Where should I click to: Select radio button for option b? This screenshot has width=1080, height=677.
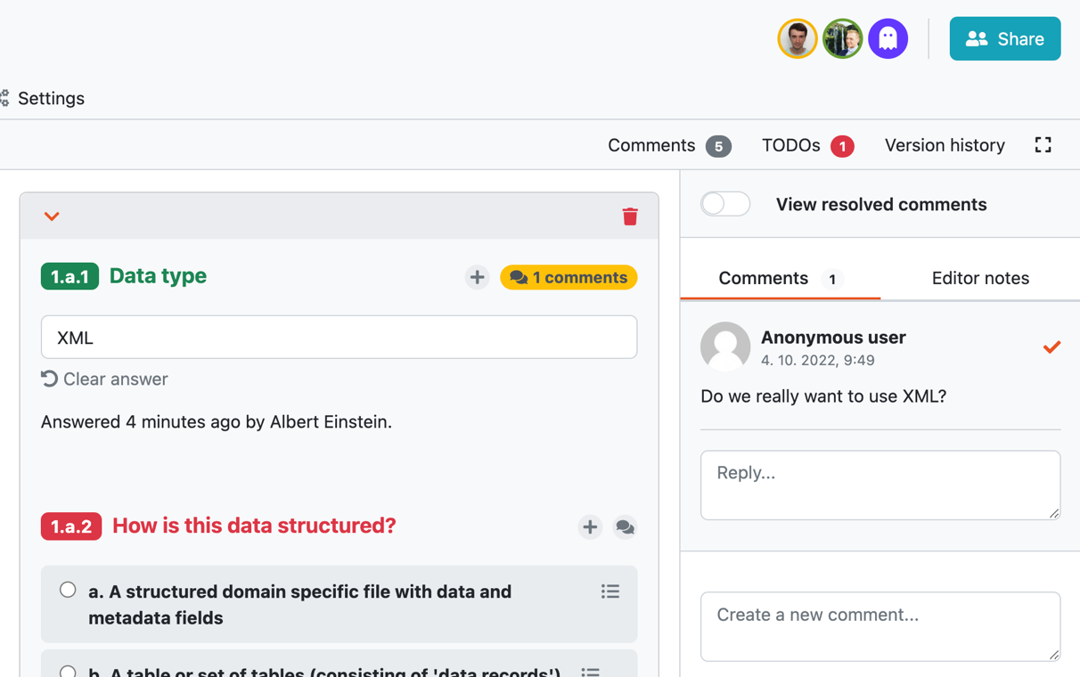pos(67,673)
